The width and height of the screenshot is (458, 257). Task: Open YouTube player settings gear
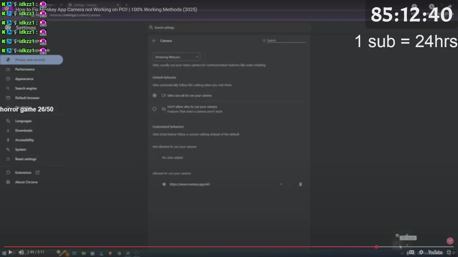[x=421, y=252]
